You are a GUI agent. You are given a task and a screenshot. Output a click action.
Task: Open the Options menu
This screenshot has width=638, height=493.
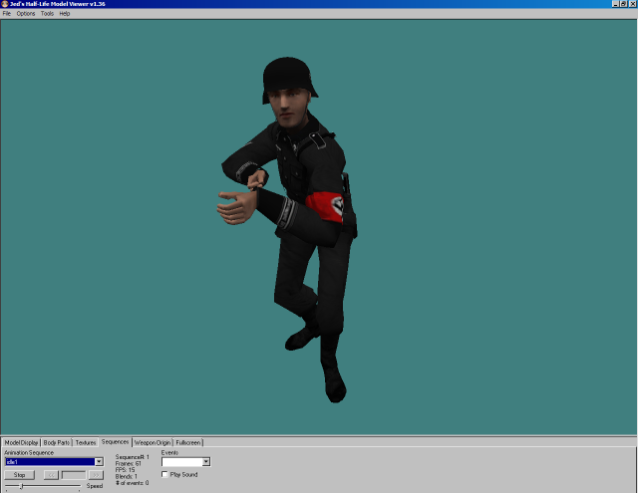tap(26, 13)
